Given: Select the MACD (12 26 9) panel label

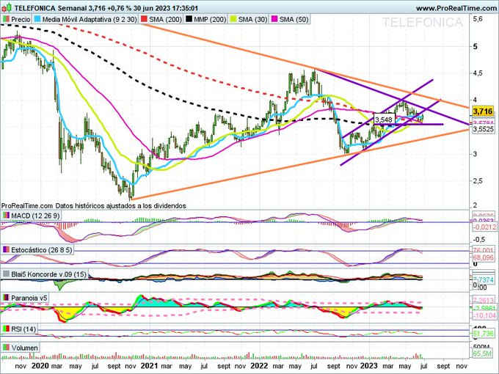Looking at the screenshot, I should tap(35, 216).
